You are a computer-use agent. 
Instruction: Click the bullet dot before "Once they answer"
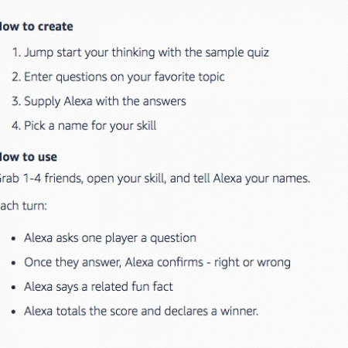pyautogui.click(x=14, y=263)
